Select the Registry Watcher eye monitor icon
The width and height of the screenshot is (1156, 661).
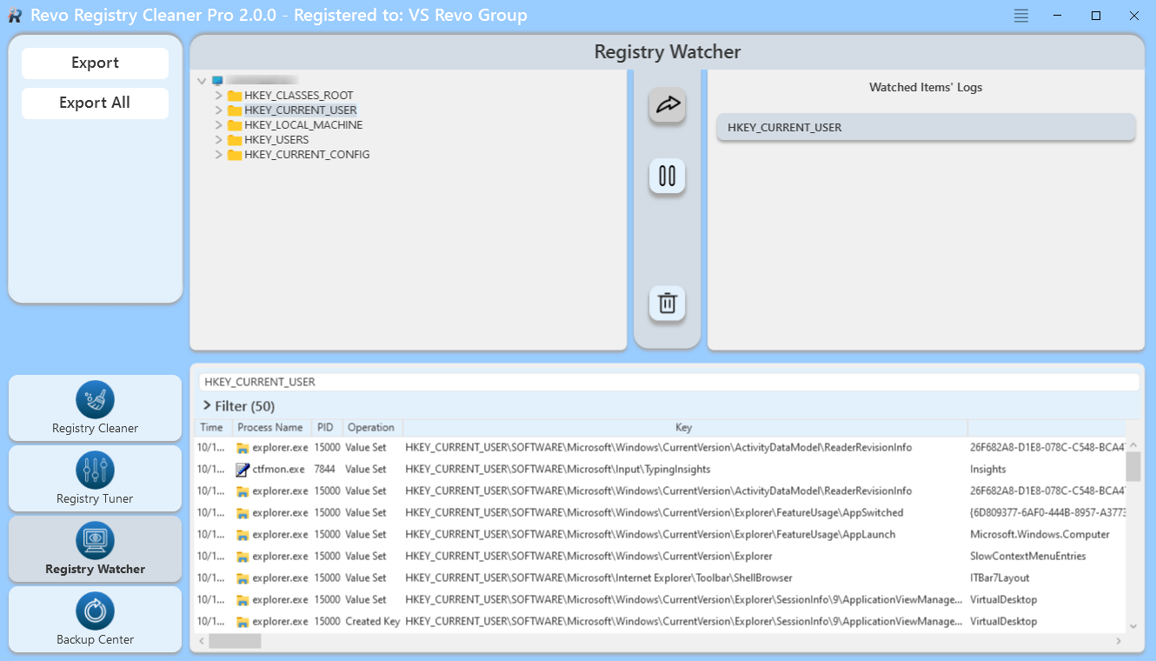95,541
